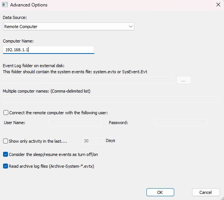Enable Connect the remote computer with user
The height and width of the screenshot is (200, 224).
(x=6, y=113)
